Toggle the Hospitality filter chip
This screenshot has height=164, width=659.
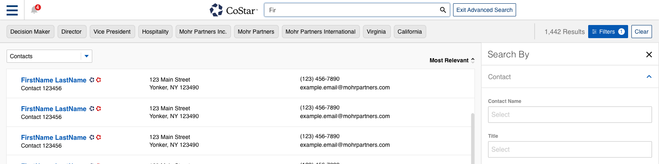155,32
